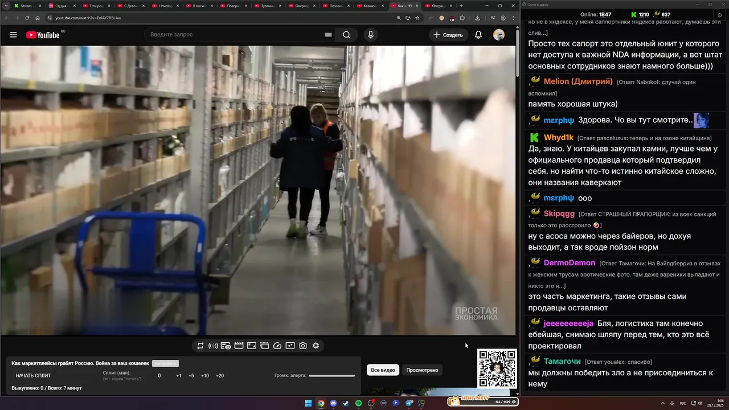Switch to the Stream browser tab
Image resolution: width=729 pixels, height=410 pixels.
pyautogui.click(x=27, y=6)
